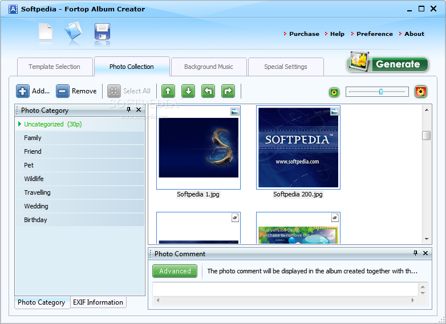The width and height of the screenshot is (446, 324).
Task: Pin the Photo Comment panel
Action: pyautogui.click(x=416, y=253)
